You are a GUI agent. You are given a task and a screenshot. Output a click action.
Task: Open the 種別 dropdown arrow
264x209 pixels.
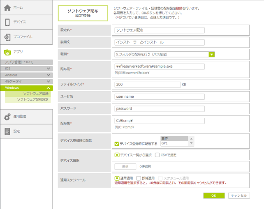click(x=212, y=54)
